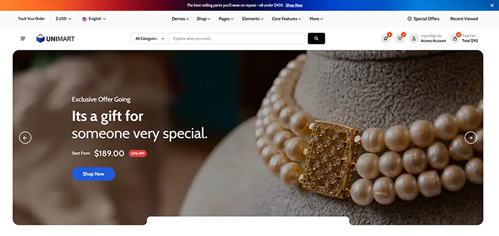This screenshot has width=499, height=236.
Task: Follow the Track Your Order link
Action: (32, 19)
